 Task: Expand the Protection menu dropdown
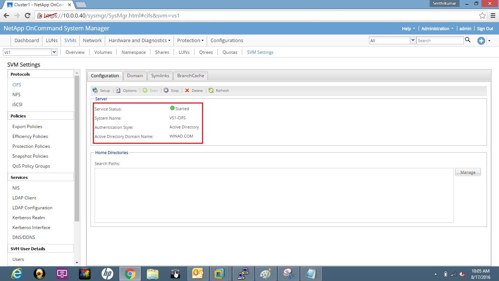point(190,40)
